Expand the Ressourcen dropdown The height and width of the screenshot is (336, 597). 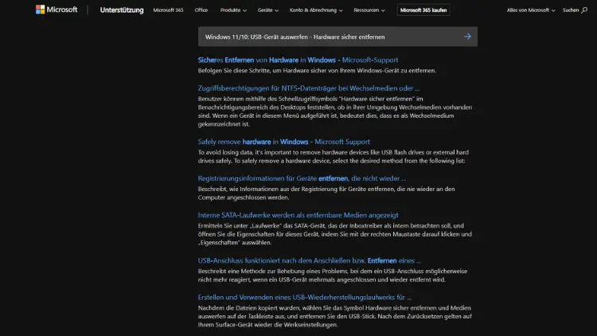(371, 10)
